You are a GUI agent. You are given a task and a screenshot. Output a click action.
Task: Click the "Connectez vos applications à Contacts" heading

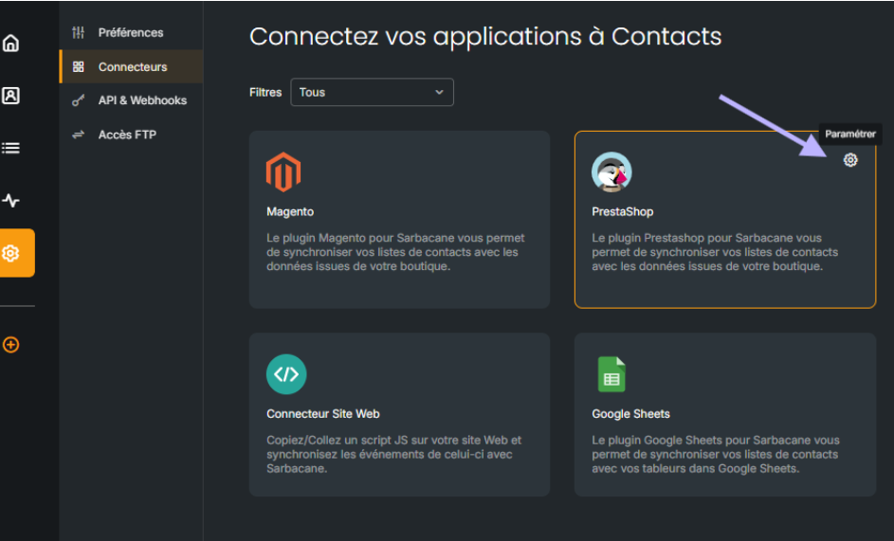coord(485,37)
